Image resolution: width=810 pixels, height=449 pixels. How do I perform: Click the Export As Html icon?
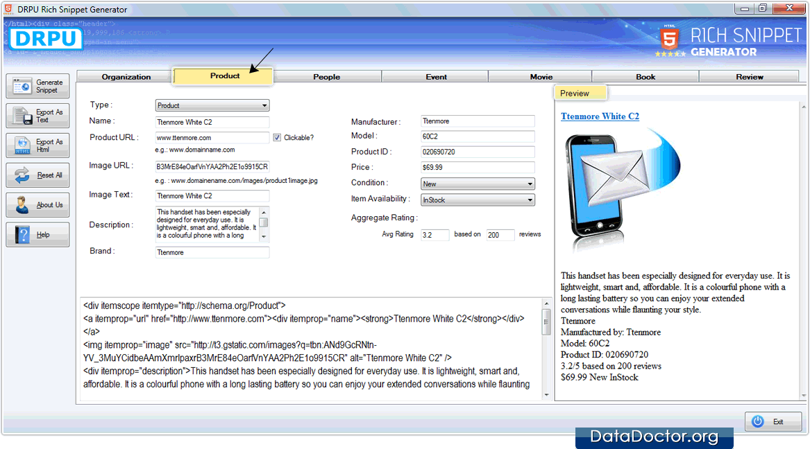pos(22,146)
